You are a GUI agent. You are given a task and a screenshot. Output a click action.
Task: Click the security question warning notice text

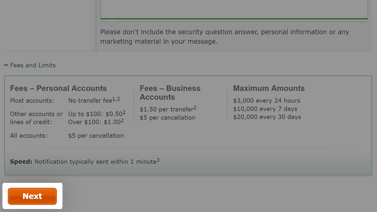225,36
